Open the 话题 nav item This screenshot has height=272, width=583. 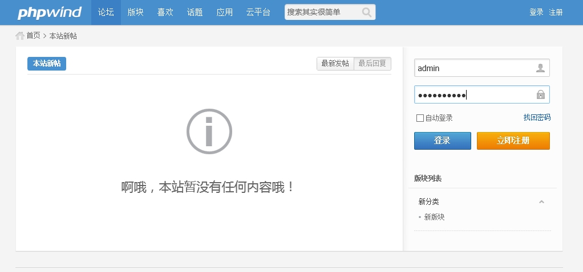[x=195, y=13]
